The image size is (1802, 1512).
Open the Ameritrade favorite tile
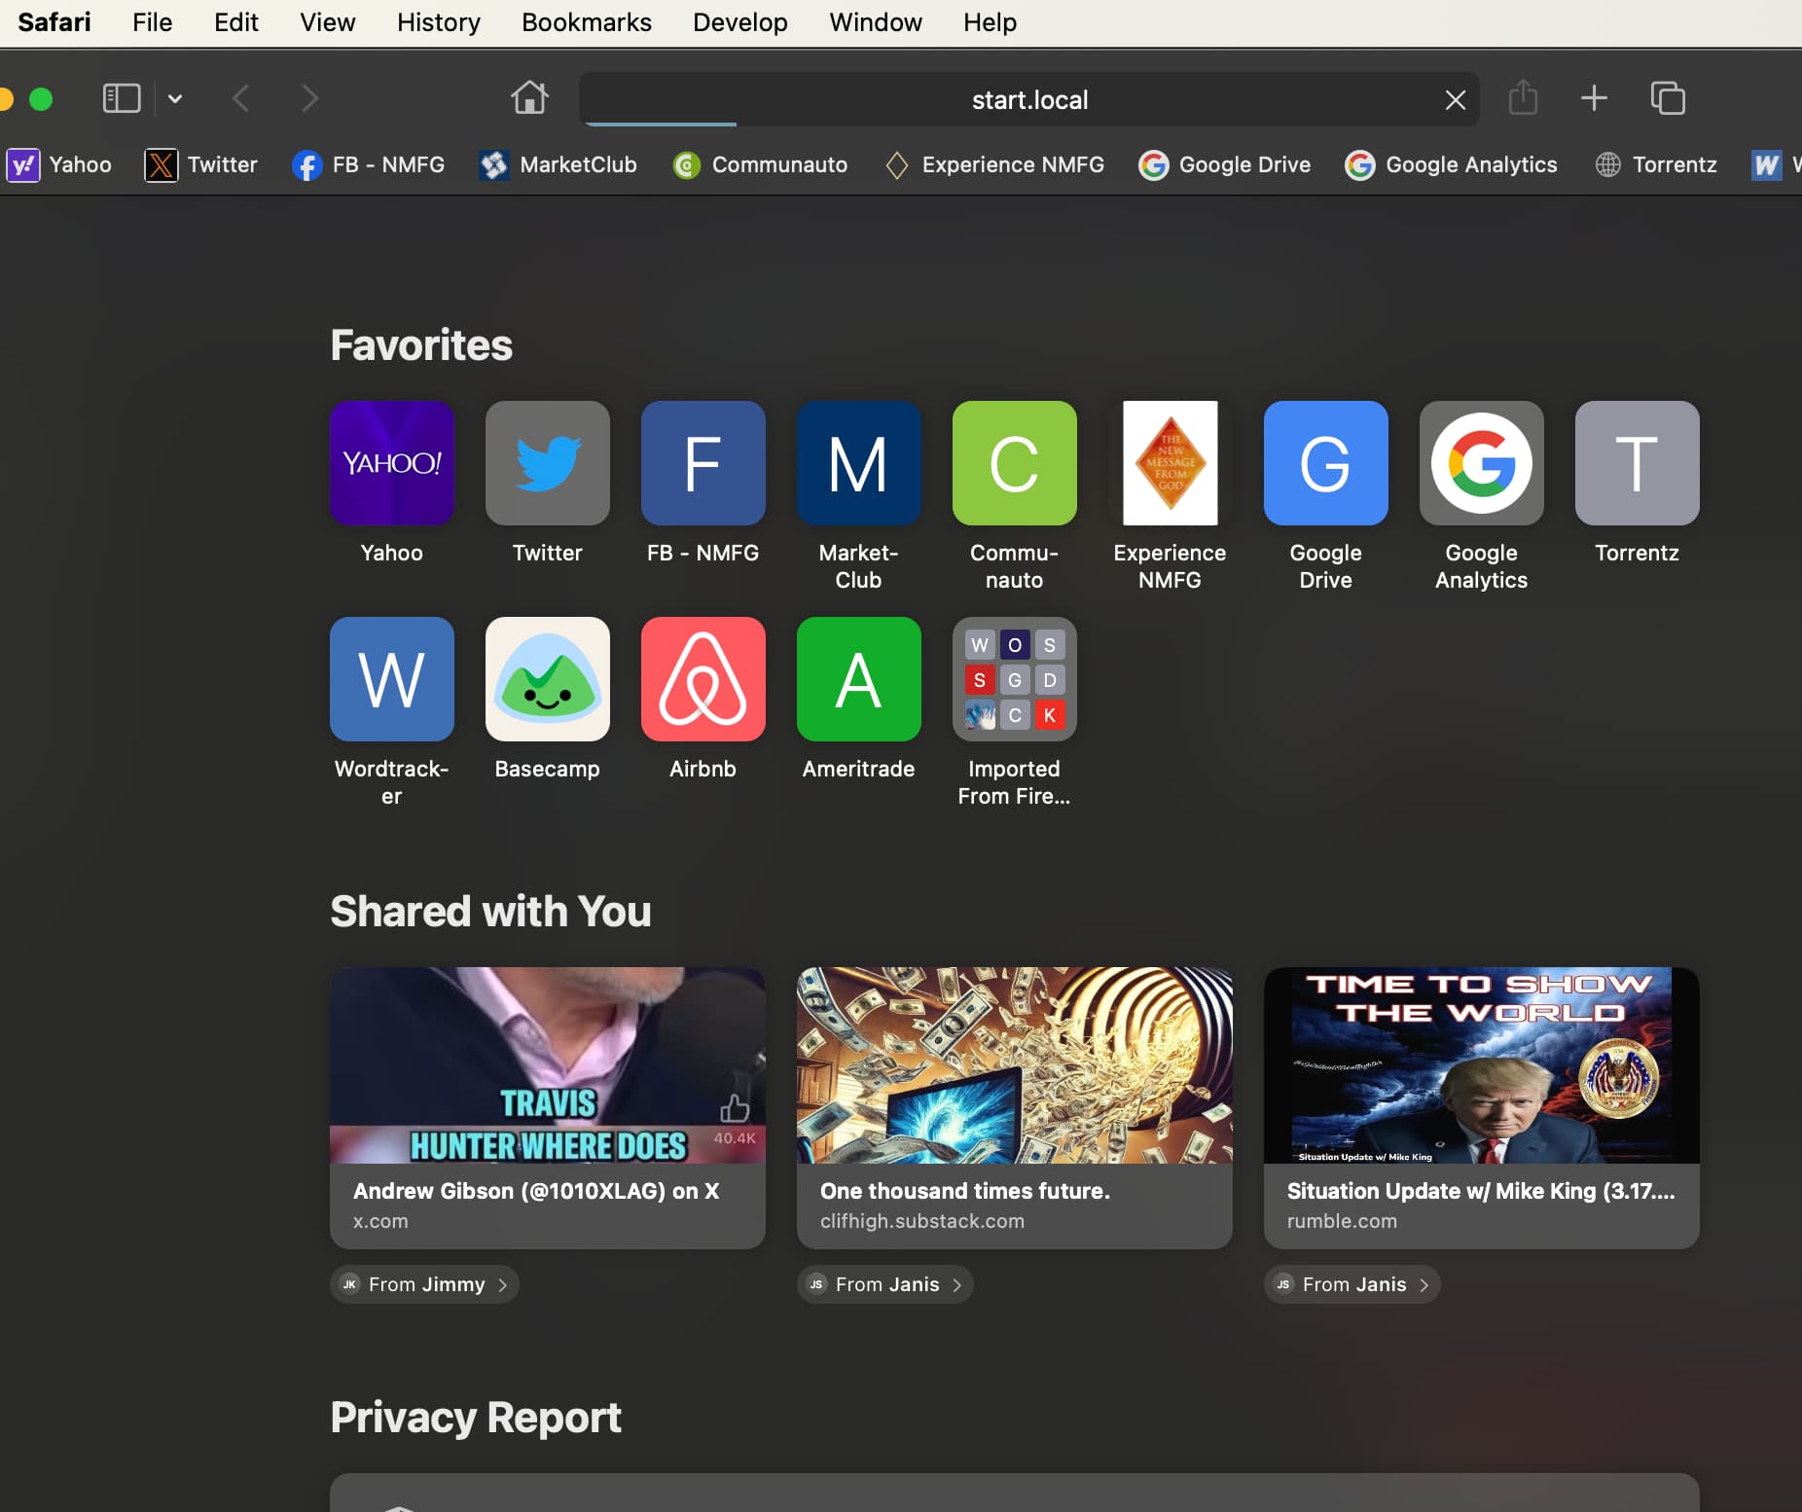click(858, 679)
